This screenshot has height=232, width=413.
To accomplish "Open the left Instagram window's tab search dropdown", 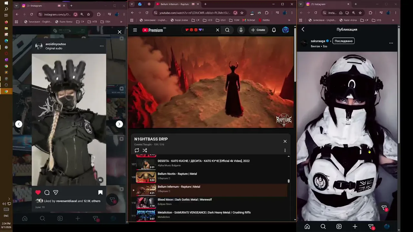I will click(16, 5).
